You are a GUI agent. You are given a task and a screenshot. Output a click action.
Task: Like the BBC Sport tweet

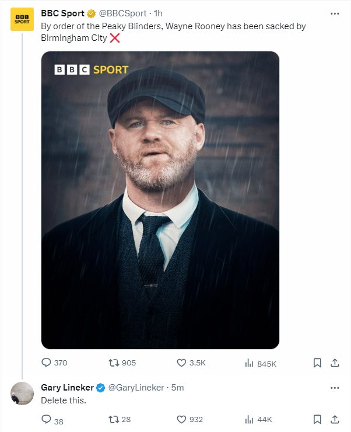(x=181, y=363)
